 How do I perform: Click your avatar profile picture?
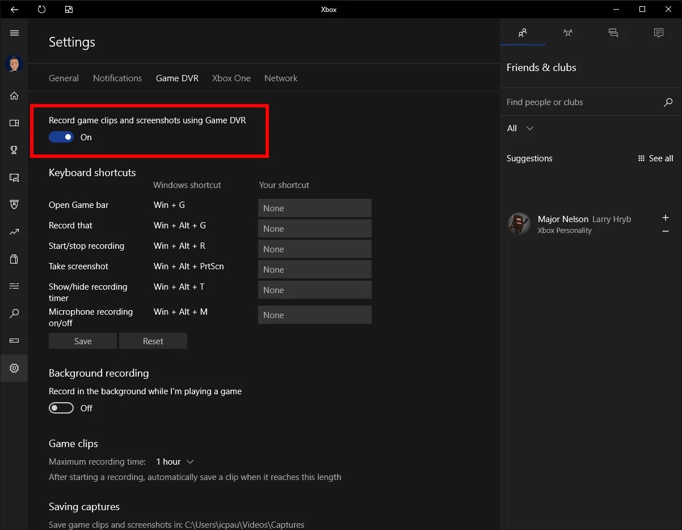pyautogui.click(x=14, y=64)
